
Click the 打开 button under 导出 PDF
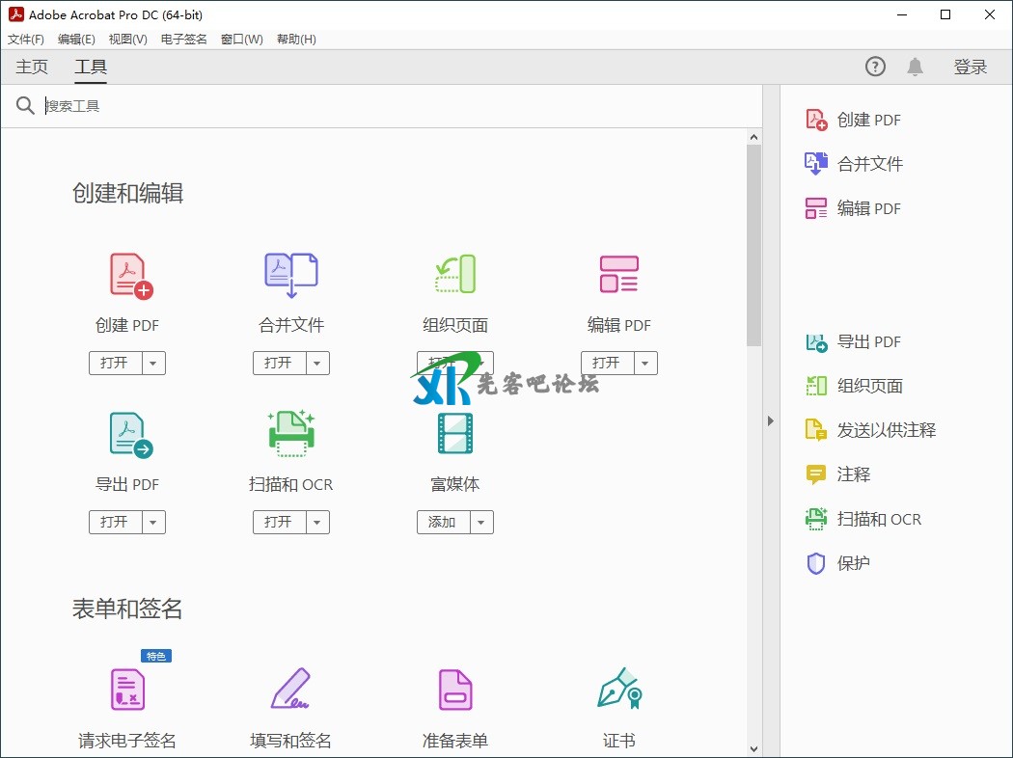[x=115, y=523]
